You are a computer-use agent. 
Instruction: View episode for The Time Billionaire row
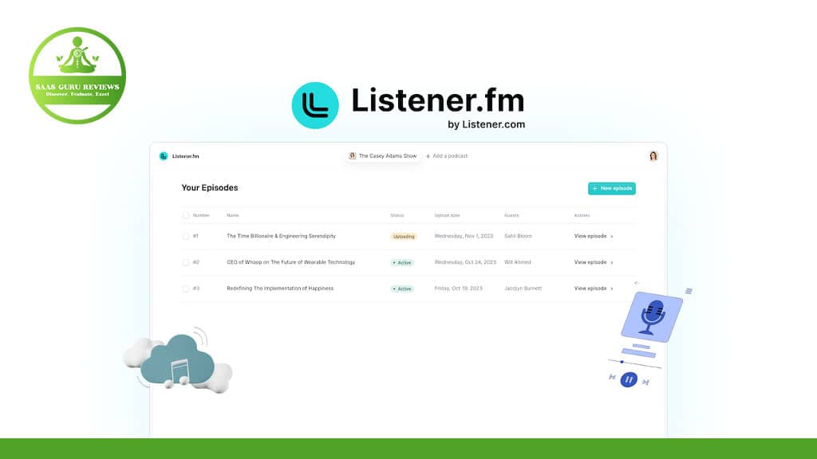pos(594,236)
